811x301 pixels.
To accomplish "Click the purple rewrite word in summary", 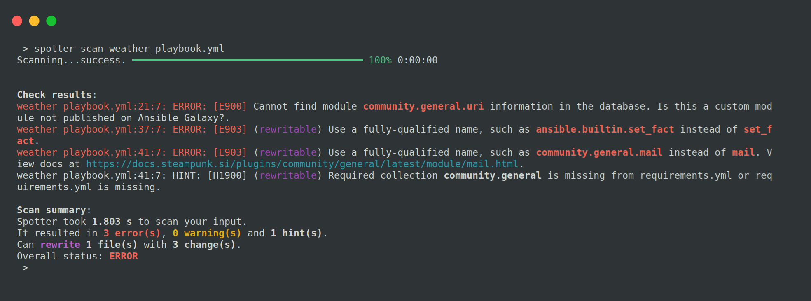I will 60,245.
